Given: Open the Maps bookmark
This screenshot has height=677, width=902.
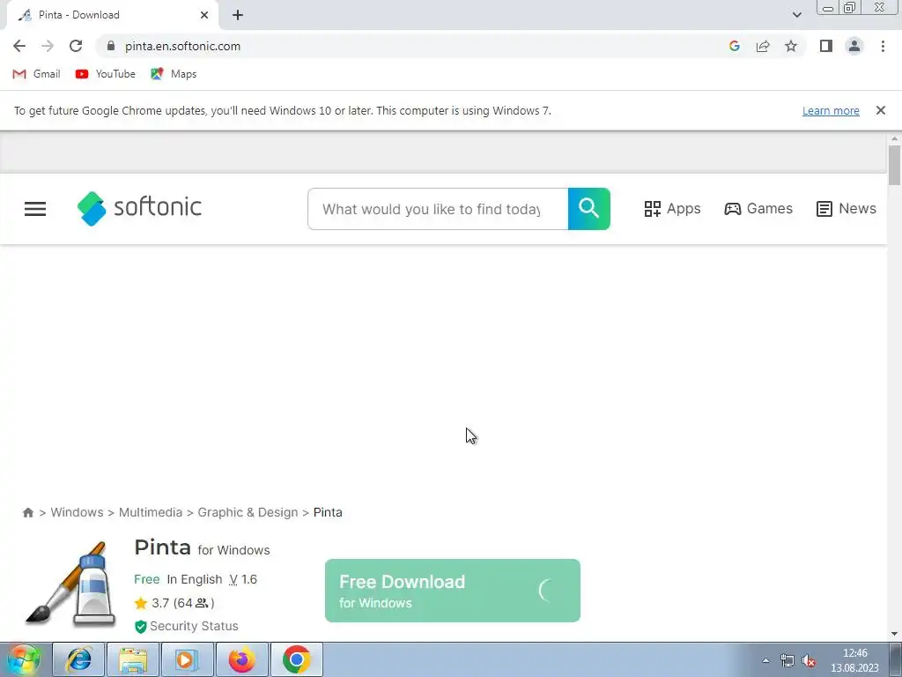Looking at the screenshot, I should pyautogui.click(x=174, y=74).
